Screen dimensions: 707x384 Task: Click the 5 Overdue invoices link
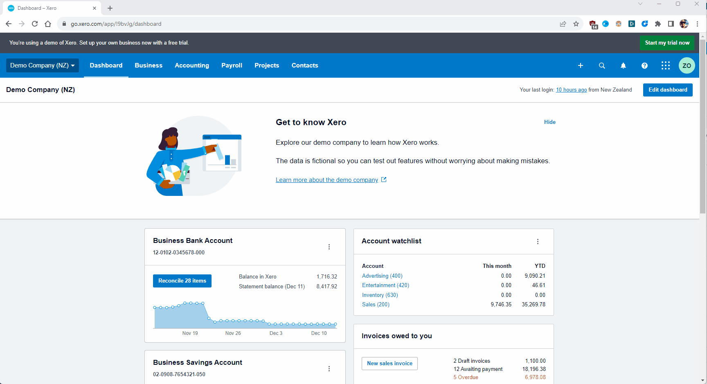coord(466,377)
